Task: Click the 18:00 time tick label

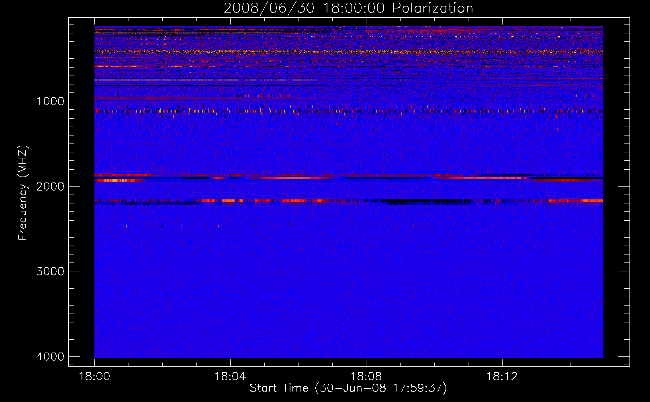Action: point(94,377)
